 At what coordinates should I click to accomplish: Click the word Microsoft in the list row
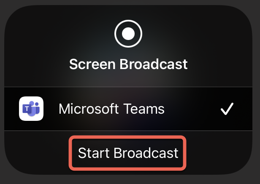tap(89, 109)
